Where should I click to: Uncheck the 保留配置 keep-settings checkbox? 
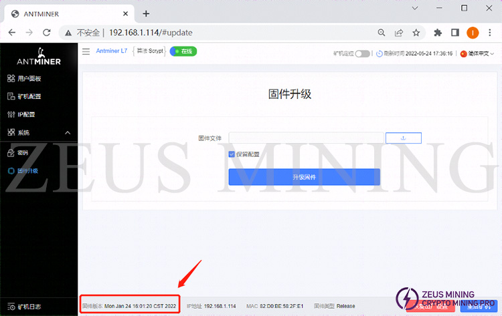point(232,154)
